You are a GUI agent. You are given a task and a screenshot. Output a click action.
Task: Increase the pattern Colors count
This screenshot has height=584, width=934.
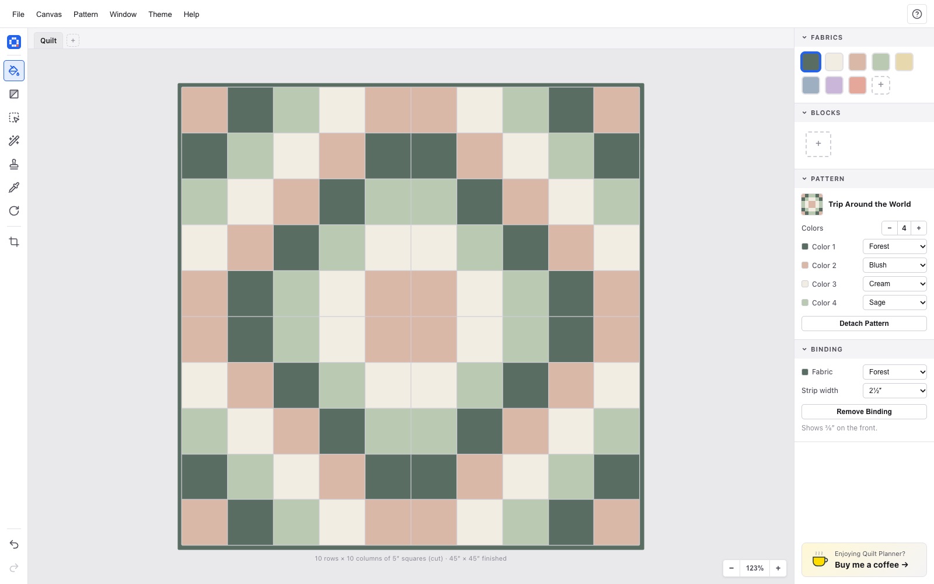click(x=919, y=228)
